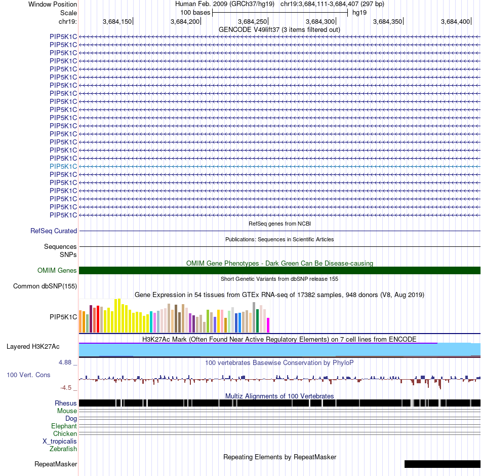Open the OMIM Gene Phenotypes track title
The width and height of the screenshot is (481, 476).
(x=279, y=263)
